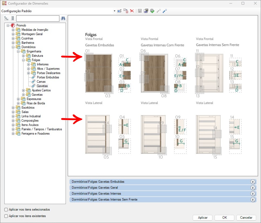The image size is (261, 223).
Task: Click the rename configuration icon
Action: pos(119,11)
